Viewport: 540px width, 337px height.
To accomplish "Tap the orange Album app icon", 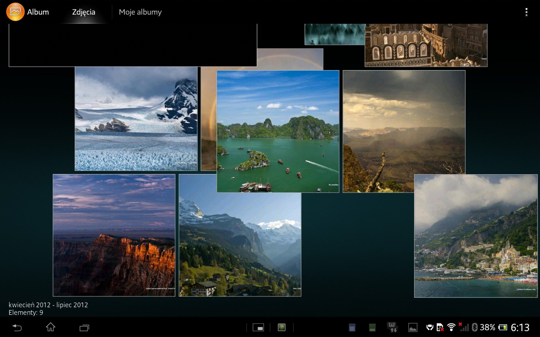I will [15, 12].
